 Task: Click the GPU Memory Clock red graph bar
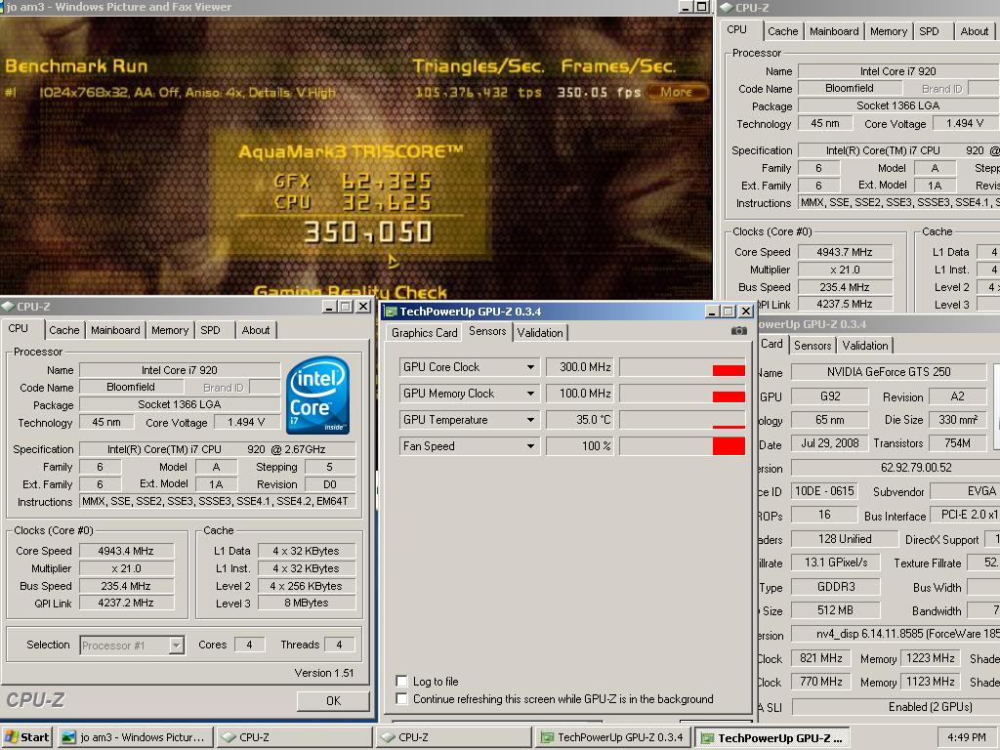[x=729, y=396]
